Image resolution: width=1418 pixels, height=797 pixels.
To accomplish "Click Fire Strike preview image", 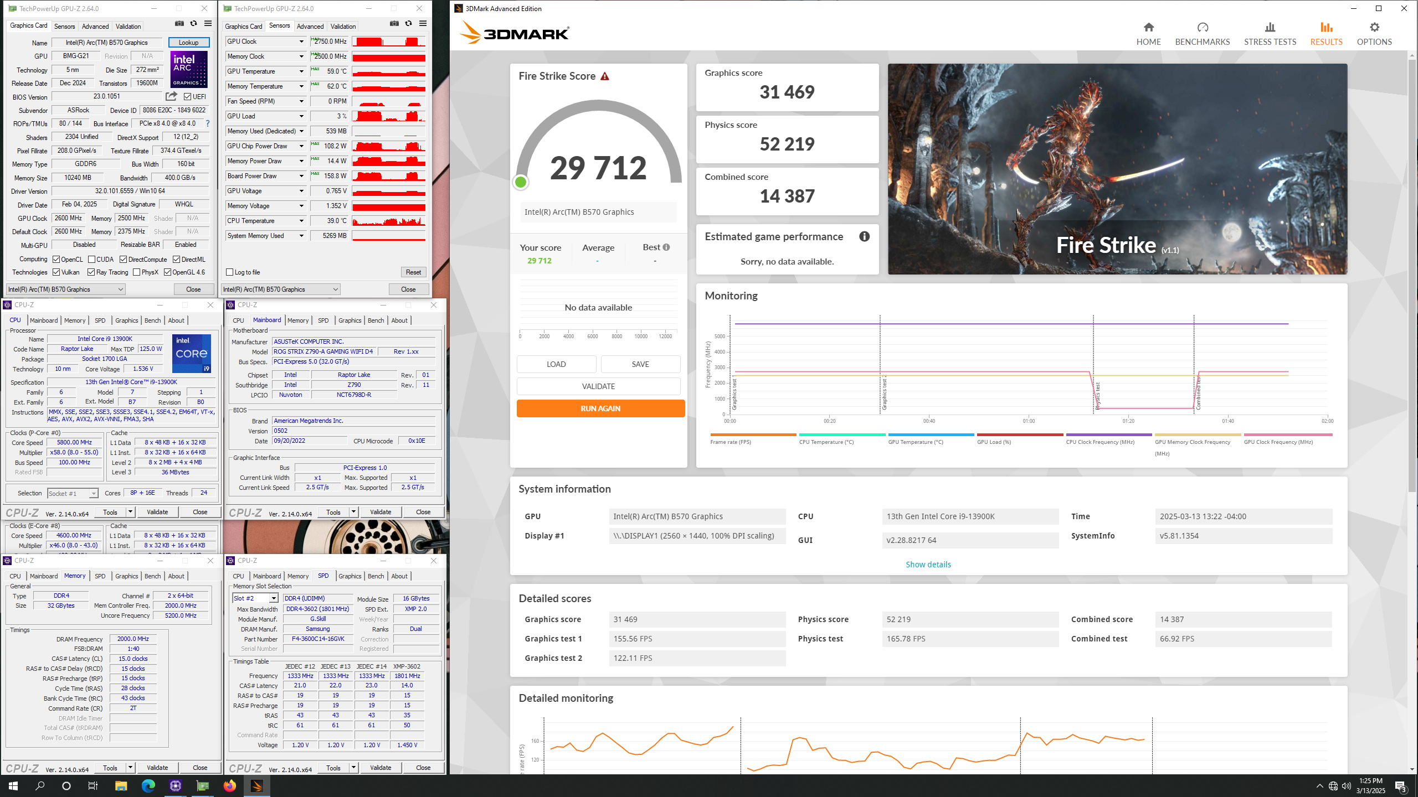I will (1117, 169).
